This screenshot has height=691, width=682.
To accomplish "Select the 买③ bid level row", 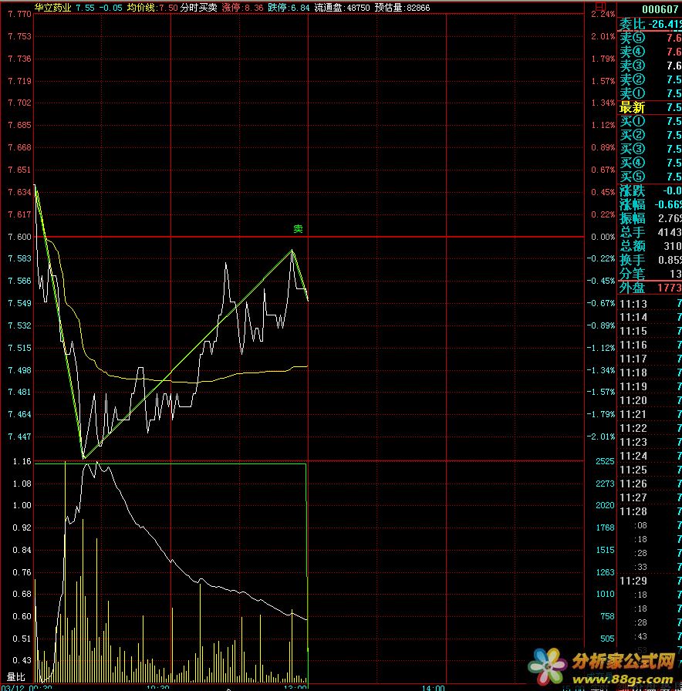I will (650, 149).
